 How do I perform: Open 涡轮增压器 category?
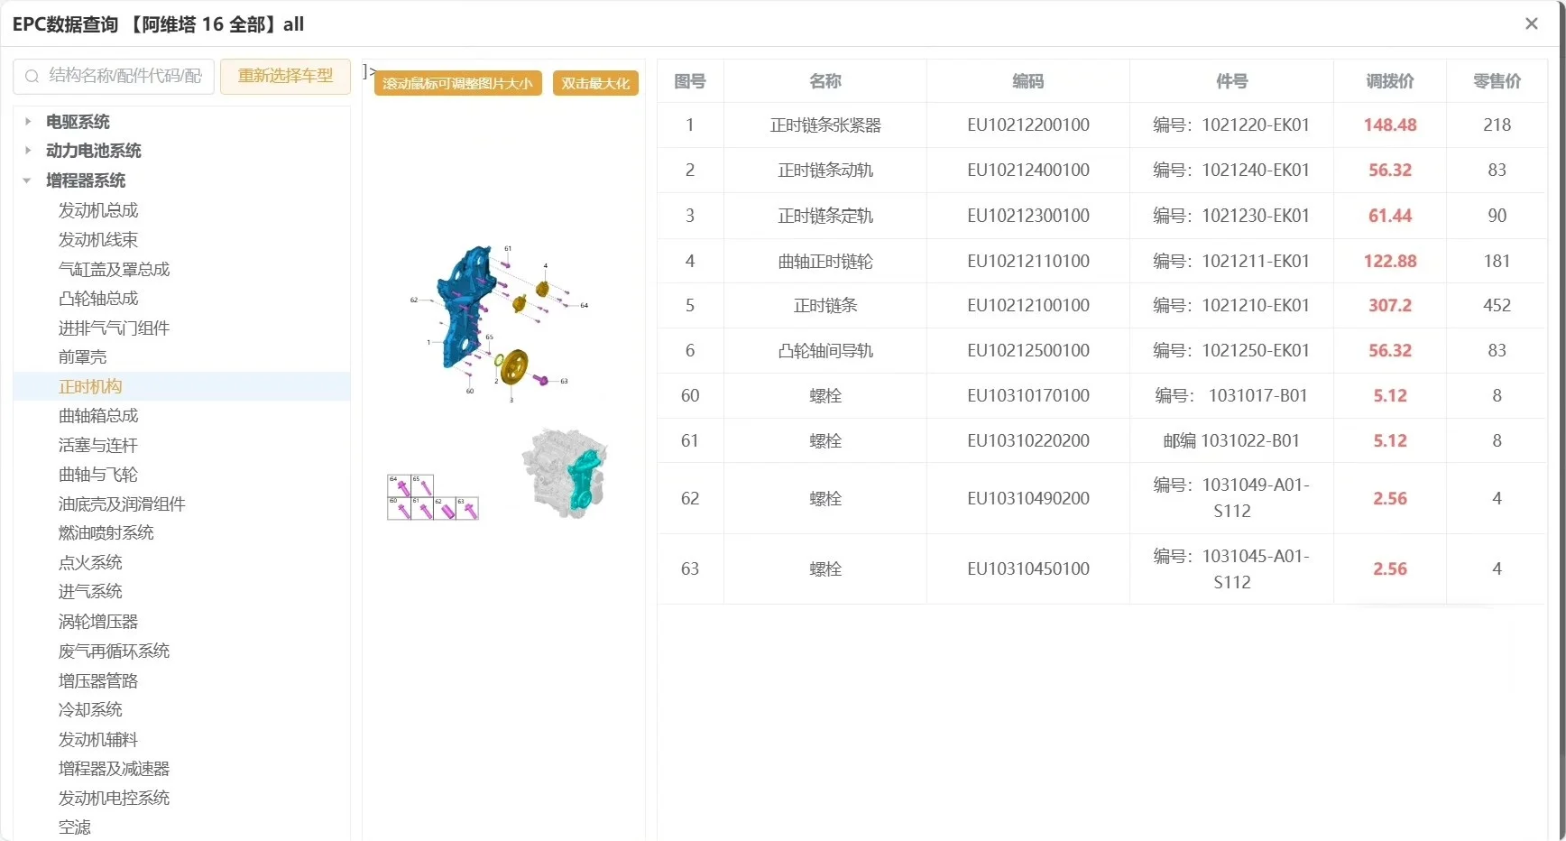98,622
